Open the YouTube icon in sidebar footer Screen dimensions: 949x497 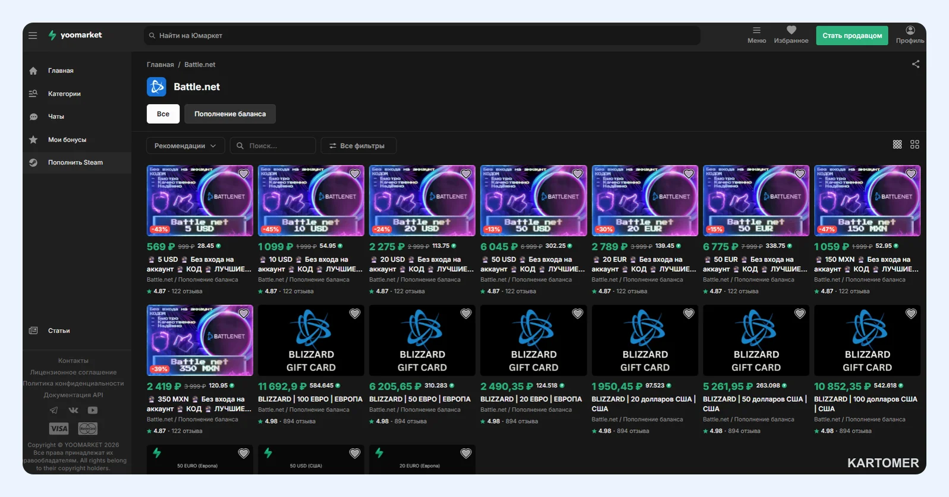93,410
